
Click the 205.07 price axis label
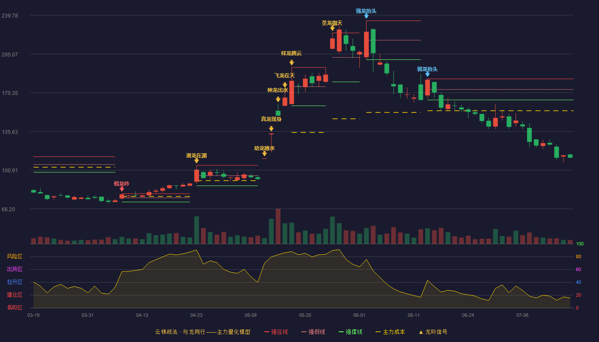pos(10,54)
